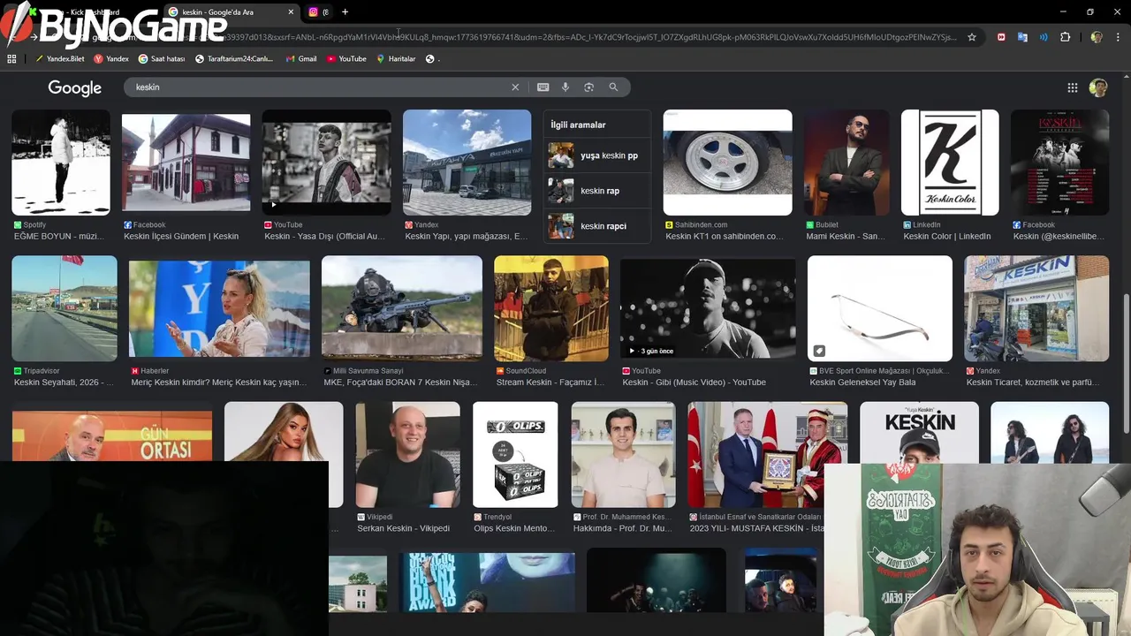1131x636 pixels.
Task: Open the Google apps grid
Action: click(x=1072, y=87)
